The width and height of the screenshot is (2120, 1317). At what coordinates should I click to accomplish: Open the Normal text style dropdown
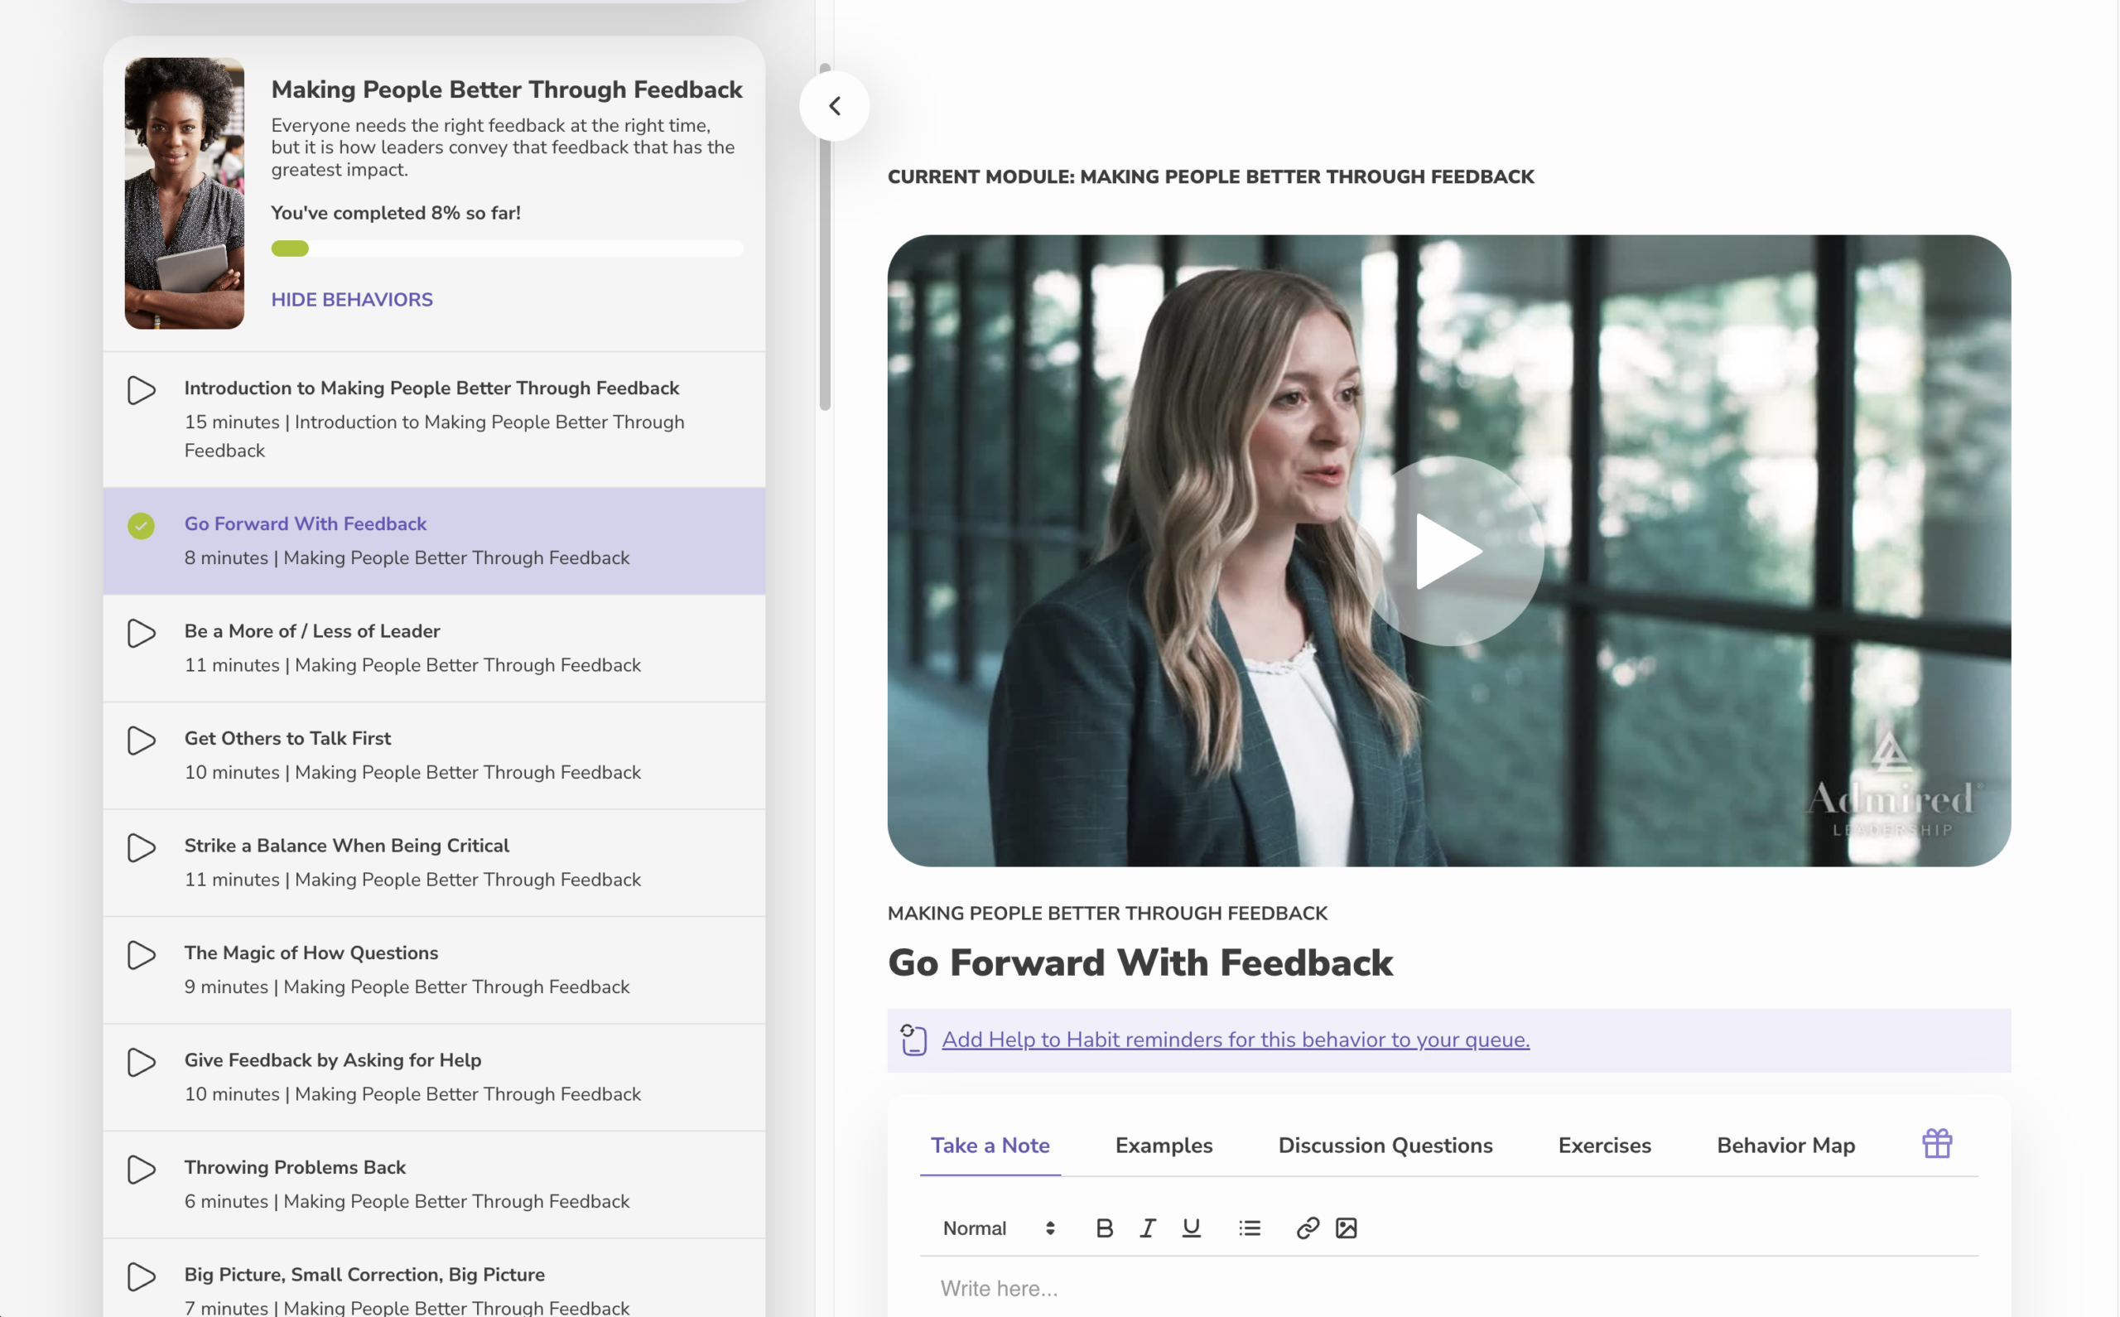pos(998,1228)
